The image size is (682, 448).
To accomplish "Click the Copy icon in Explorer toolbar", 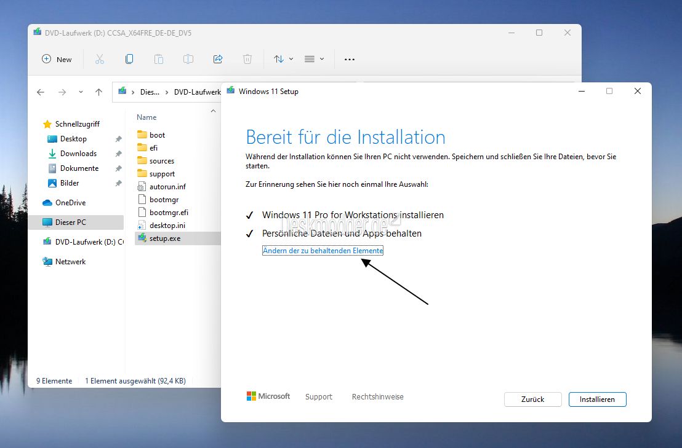I will tap(129, 59).
